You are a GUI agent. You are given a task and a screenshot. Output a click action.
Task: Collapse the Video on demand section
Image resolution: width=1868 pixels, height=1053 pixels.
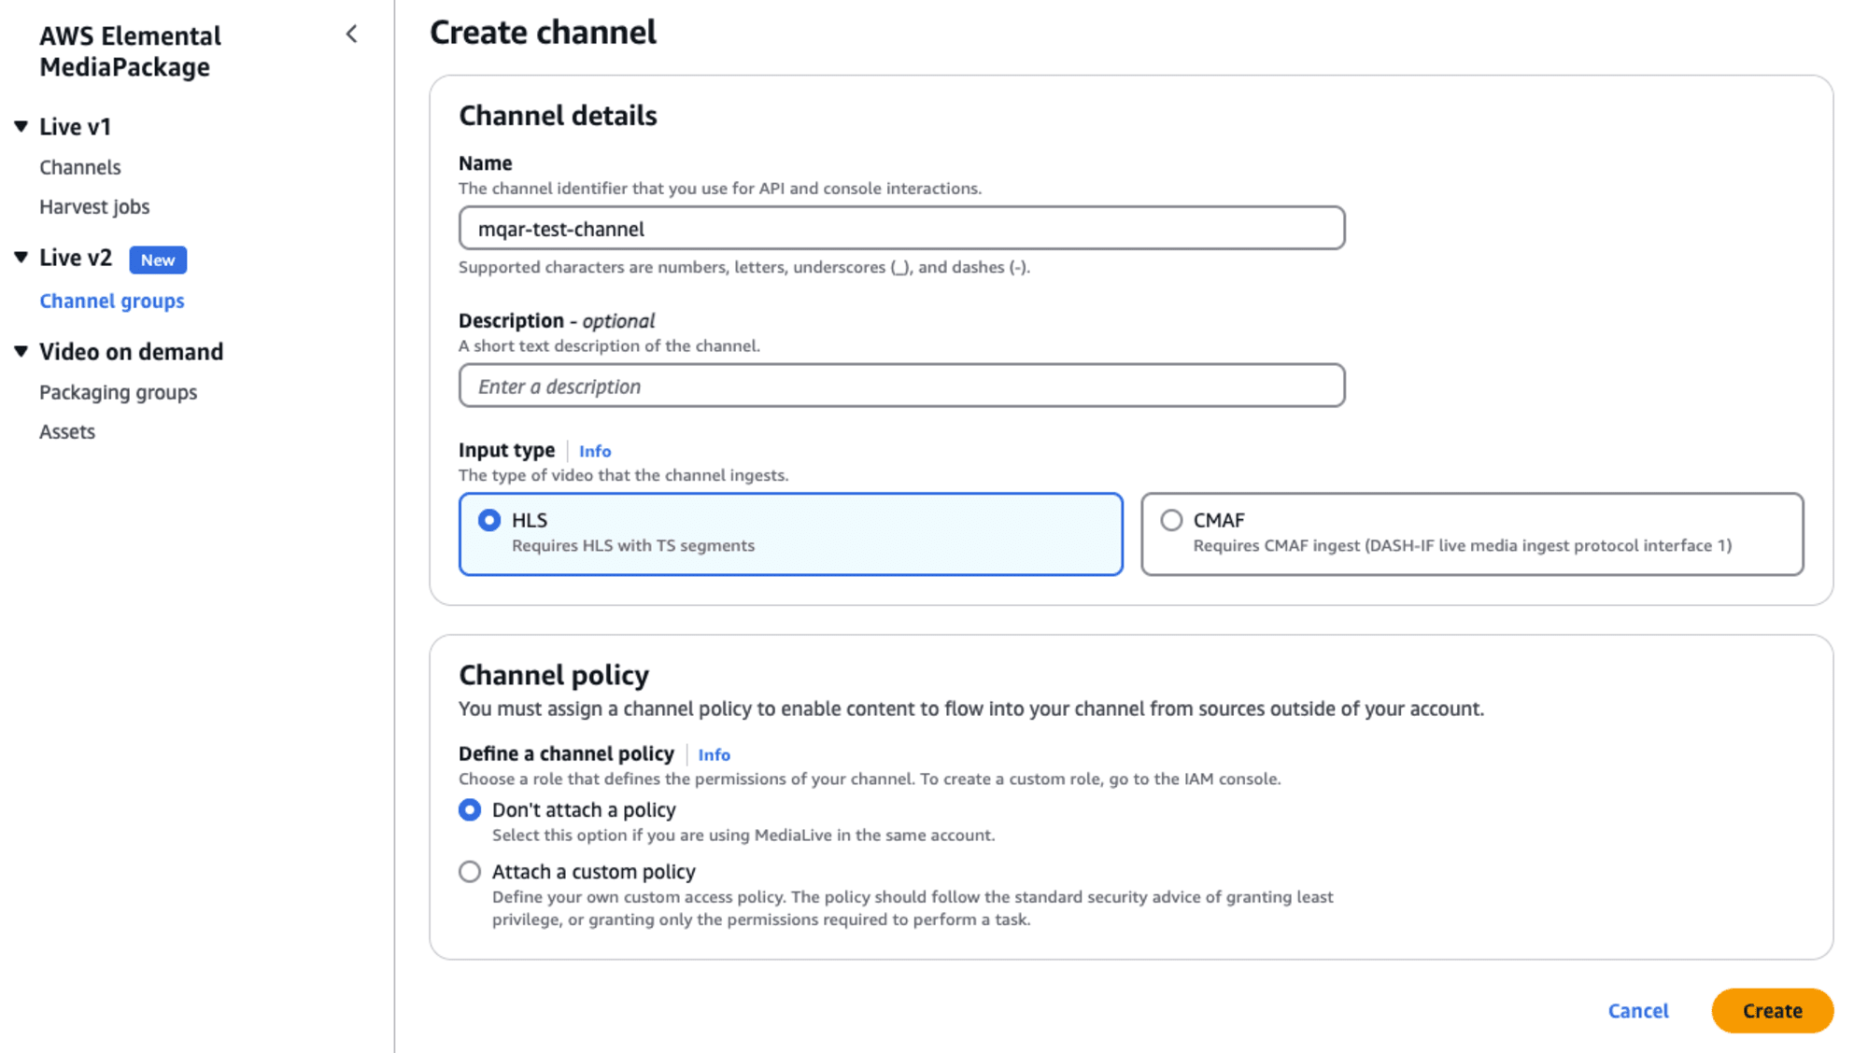(x=21, y=351)
